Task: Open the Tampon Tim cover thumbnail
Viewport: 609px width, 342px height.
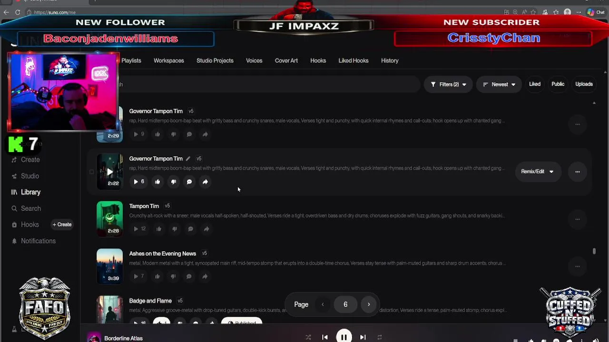Action: [109, 219]
